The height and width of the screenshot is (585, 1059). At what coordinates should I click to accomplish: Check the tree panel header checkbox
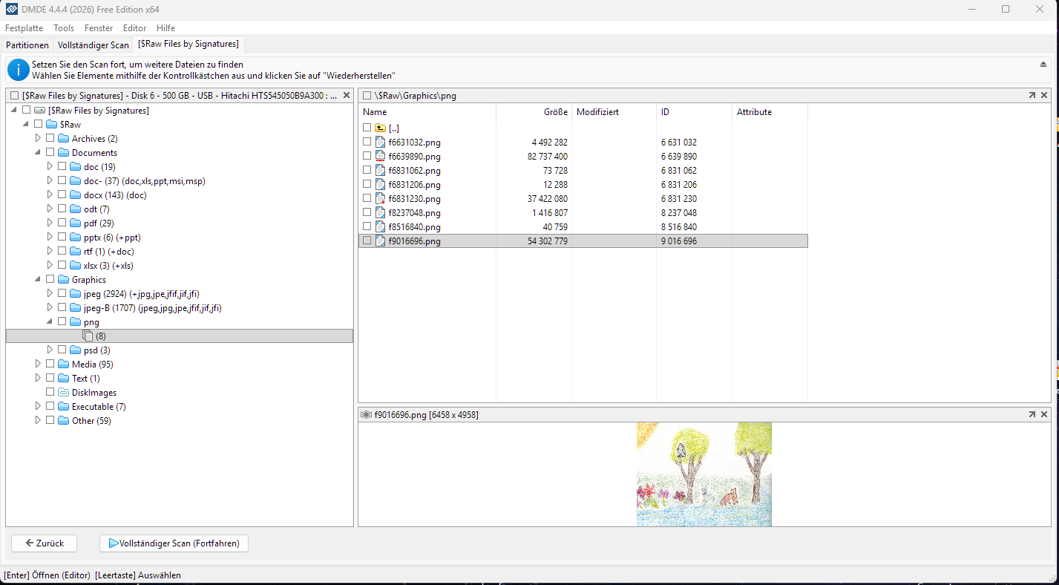(15, 95)
